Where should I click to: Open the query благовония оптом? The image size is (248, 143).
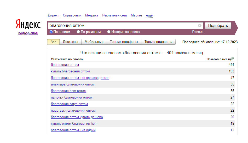[x=65, y=65]
